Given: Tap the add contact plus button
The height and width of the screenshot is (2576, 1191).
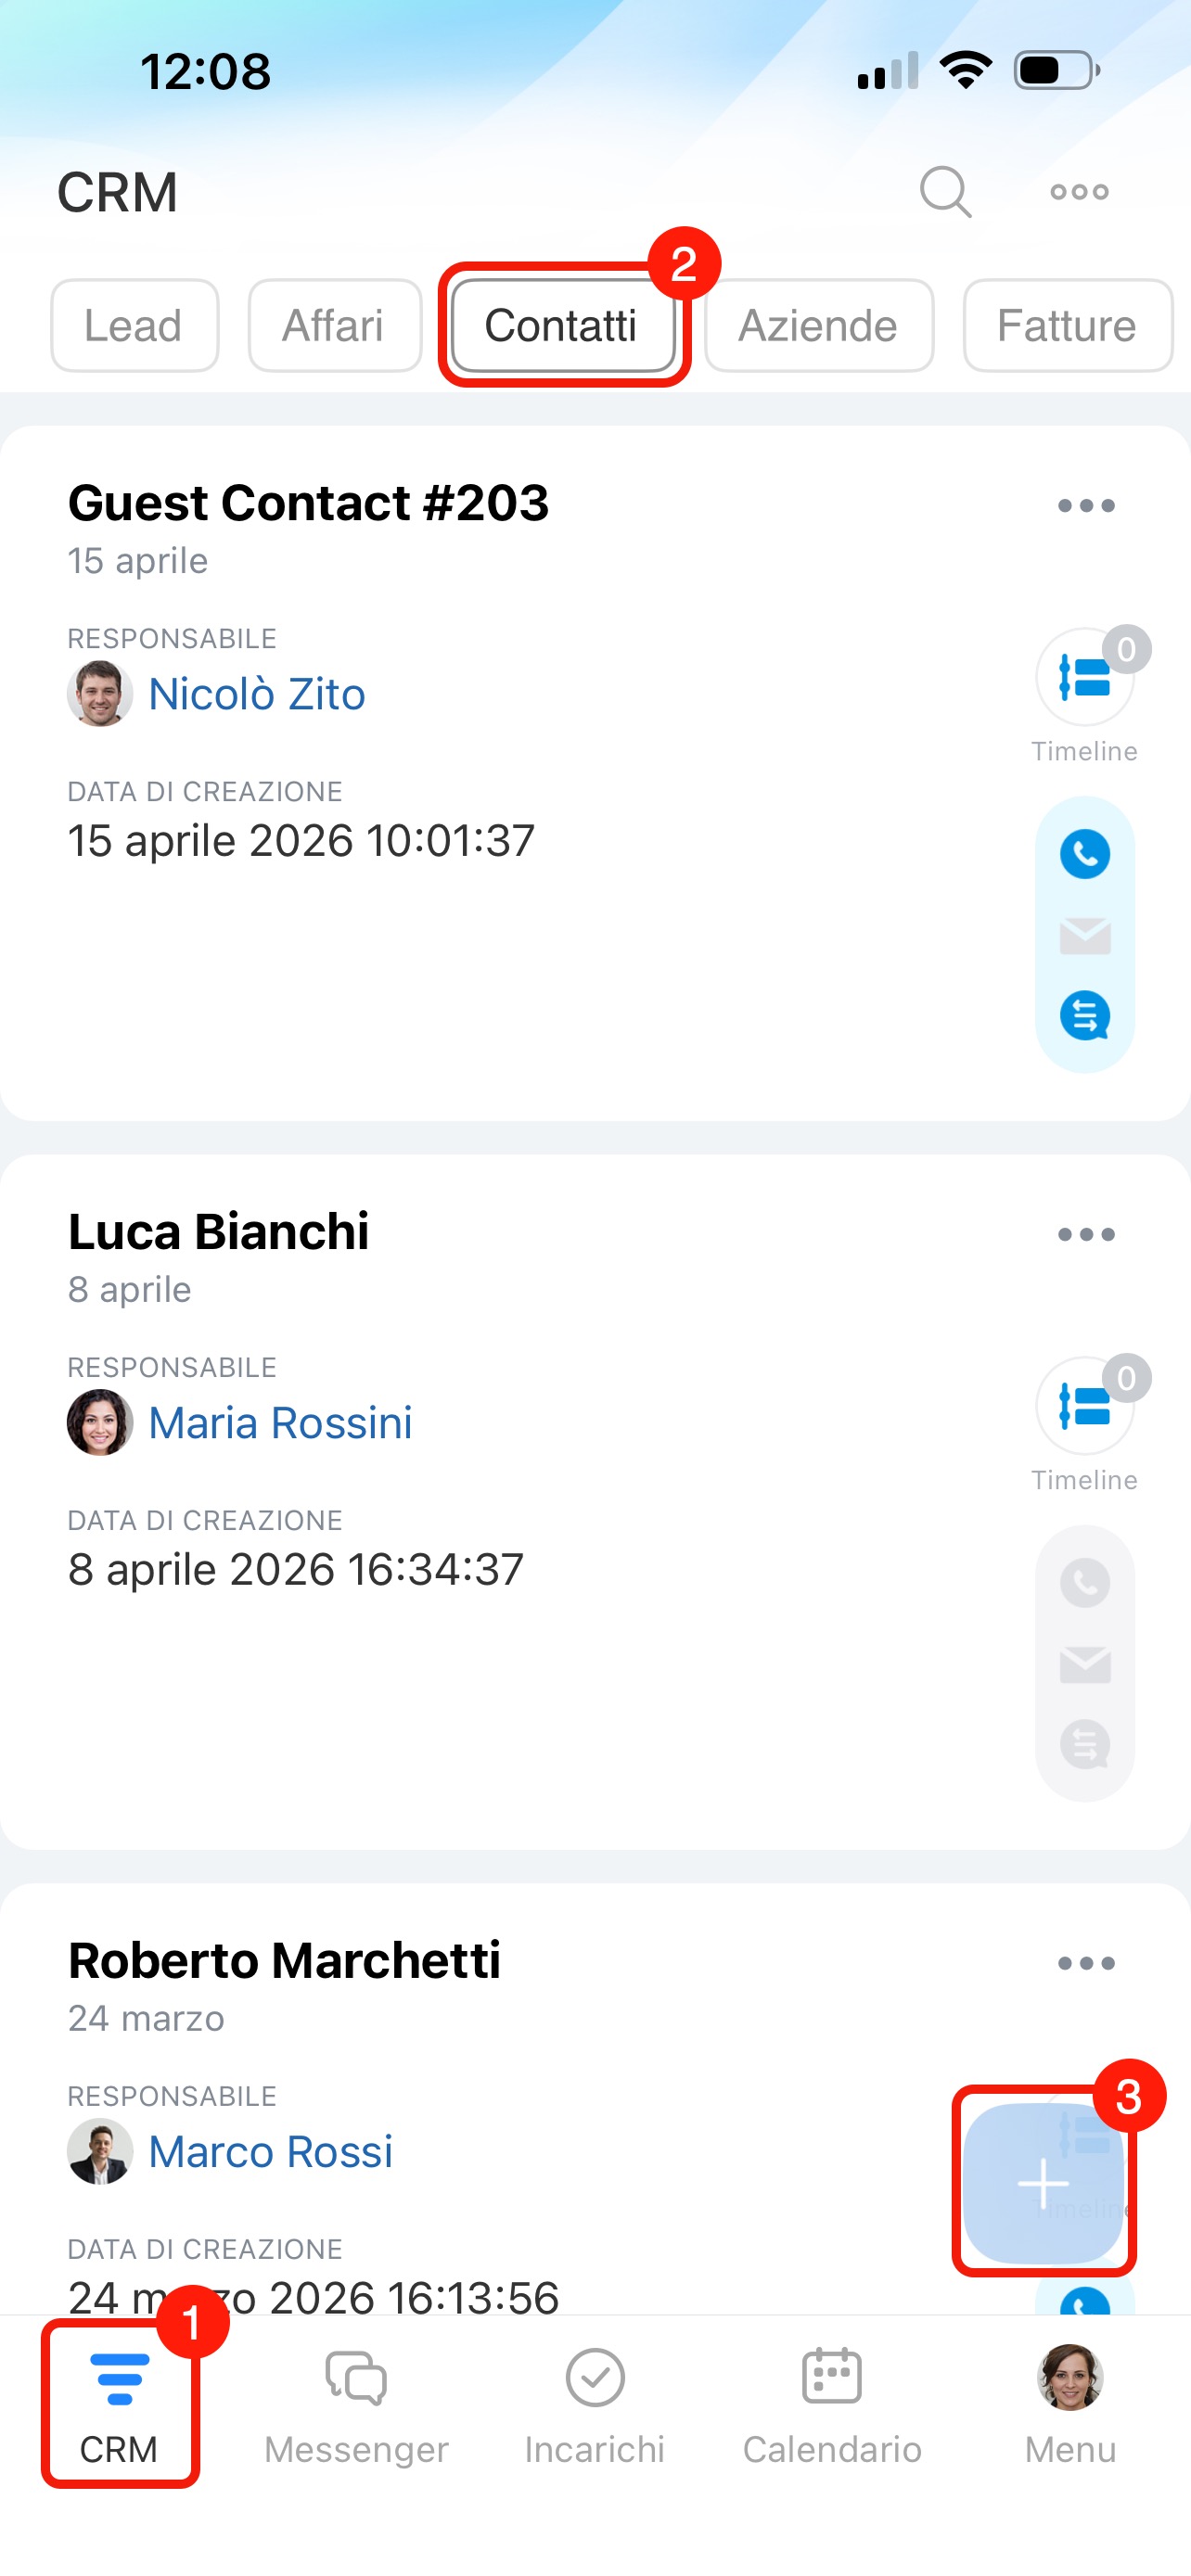Looking at the screenshot, I should pos(1043,2183).
